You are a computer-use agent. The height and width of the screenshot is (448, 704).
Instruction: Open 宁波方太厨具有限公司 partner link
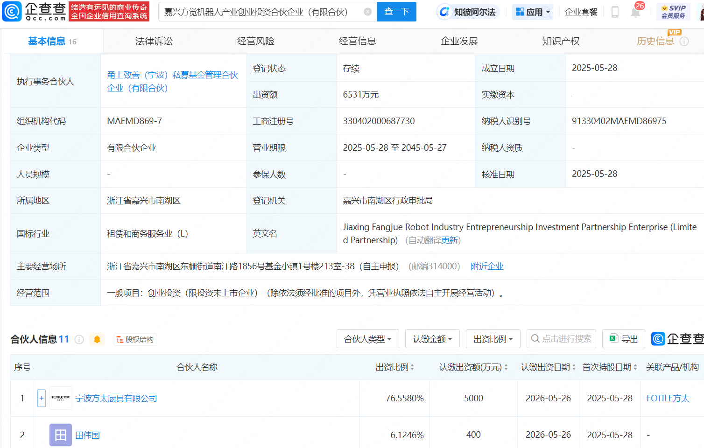(x=116, y=398)
